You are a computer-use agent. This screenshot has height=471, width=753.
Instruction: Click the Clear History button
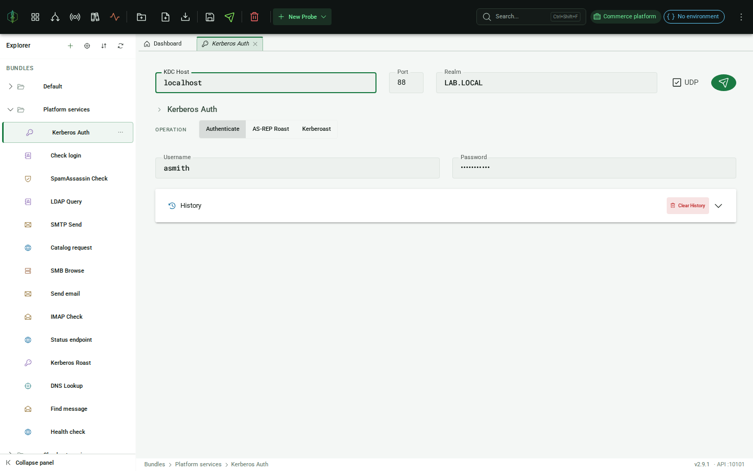point(688,206)
